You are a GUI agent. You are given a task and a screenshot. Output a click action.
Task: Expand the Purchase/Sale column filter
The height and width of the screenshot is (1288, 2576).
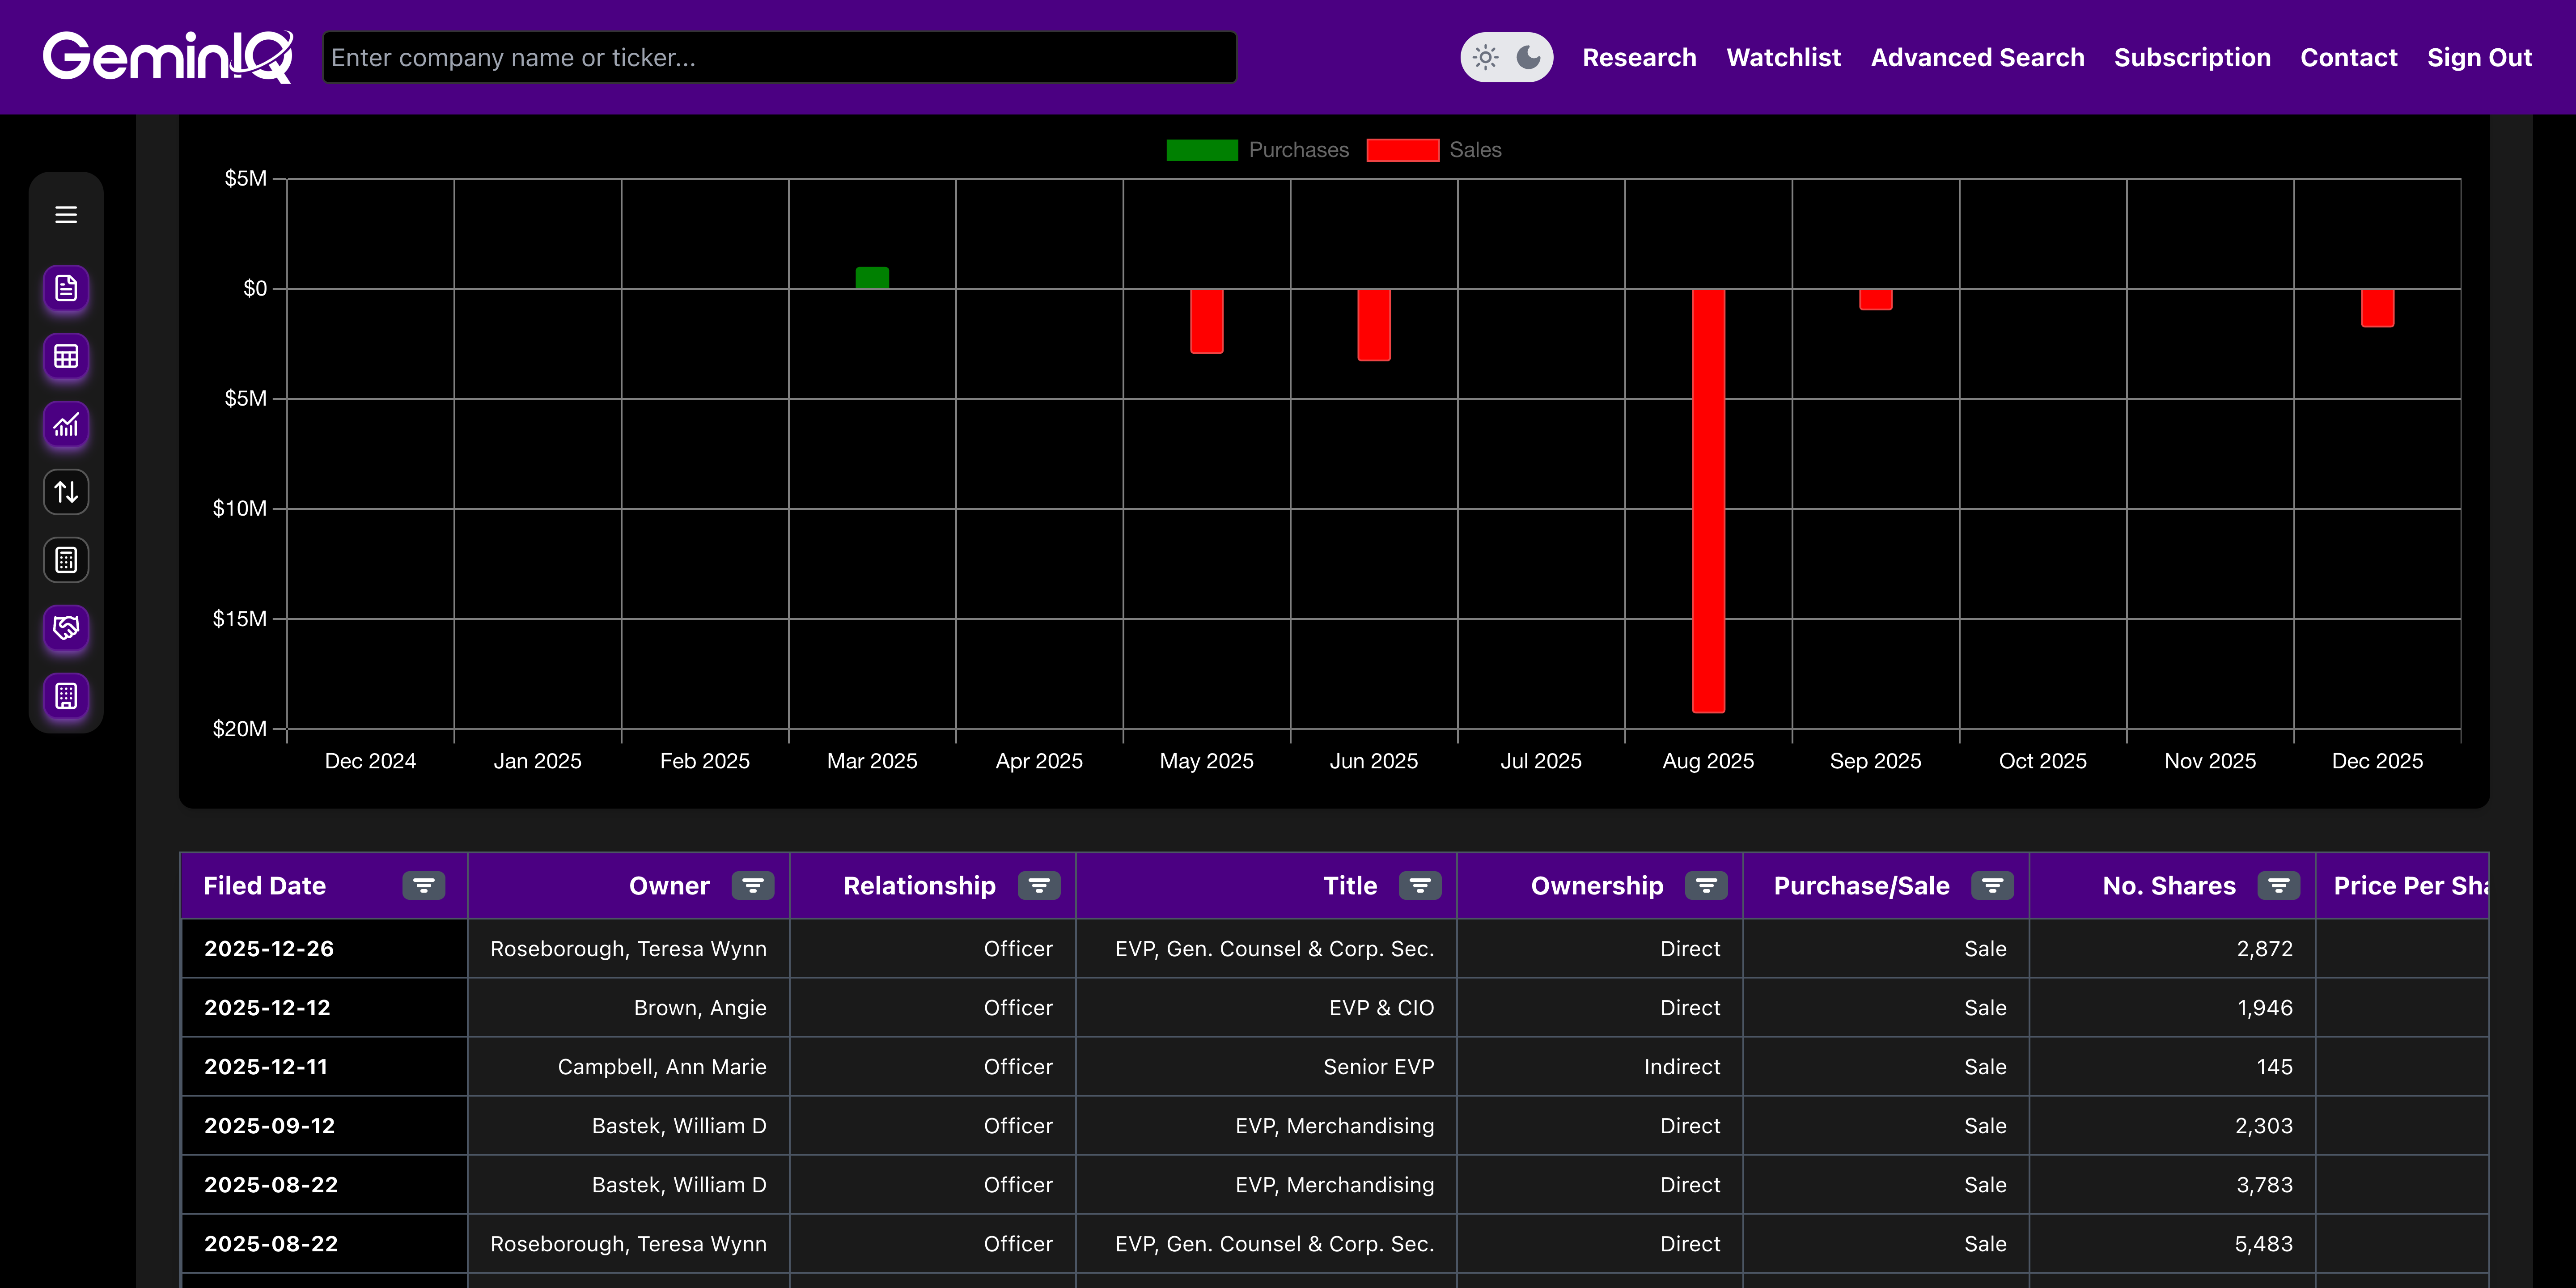(1992, 886)
